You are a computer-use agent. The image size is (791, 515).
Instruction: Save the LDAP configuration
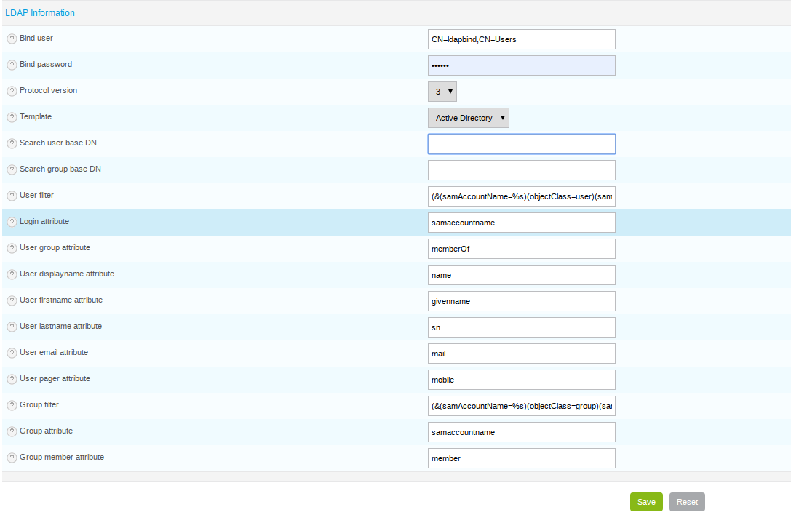[646, 502]
